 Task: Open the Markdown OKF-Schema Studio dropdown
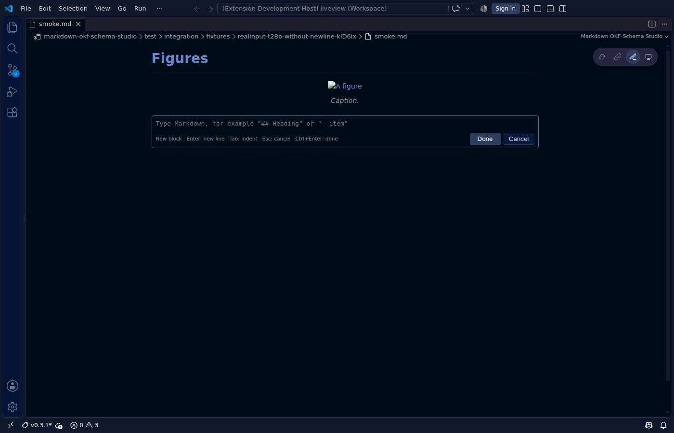click(x=624, y=37)
